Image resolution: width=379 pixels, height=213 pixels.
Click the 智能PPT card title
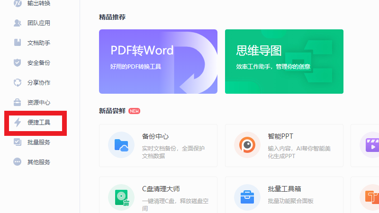(x=280, y=136)
